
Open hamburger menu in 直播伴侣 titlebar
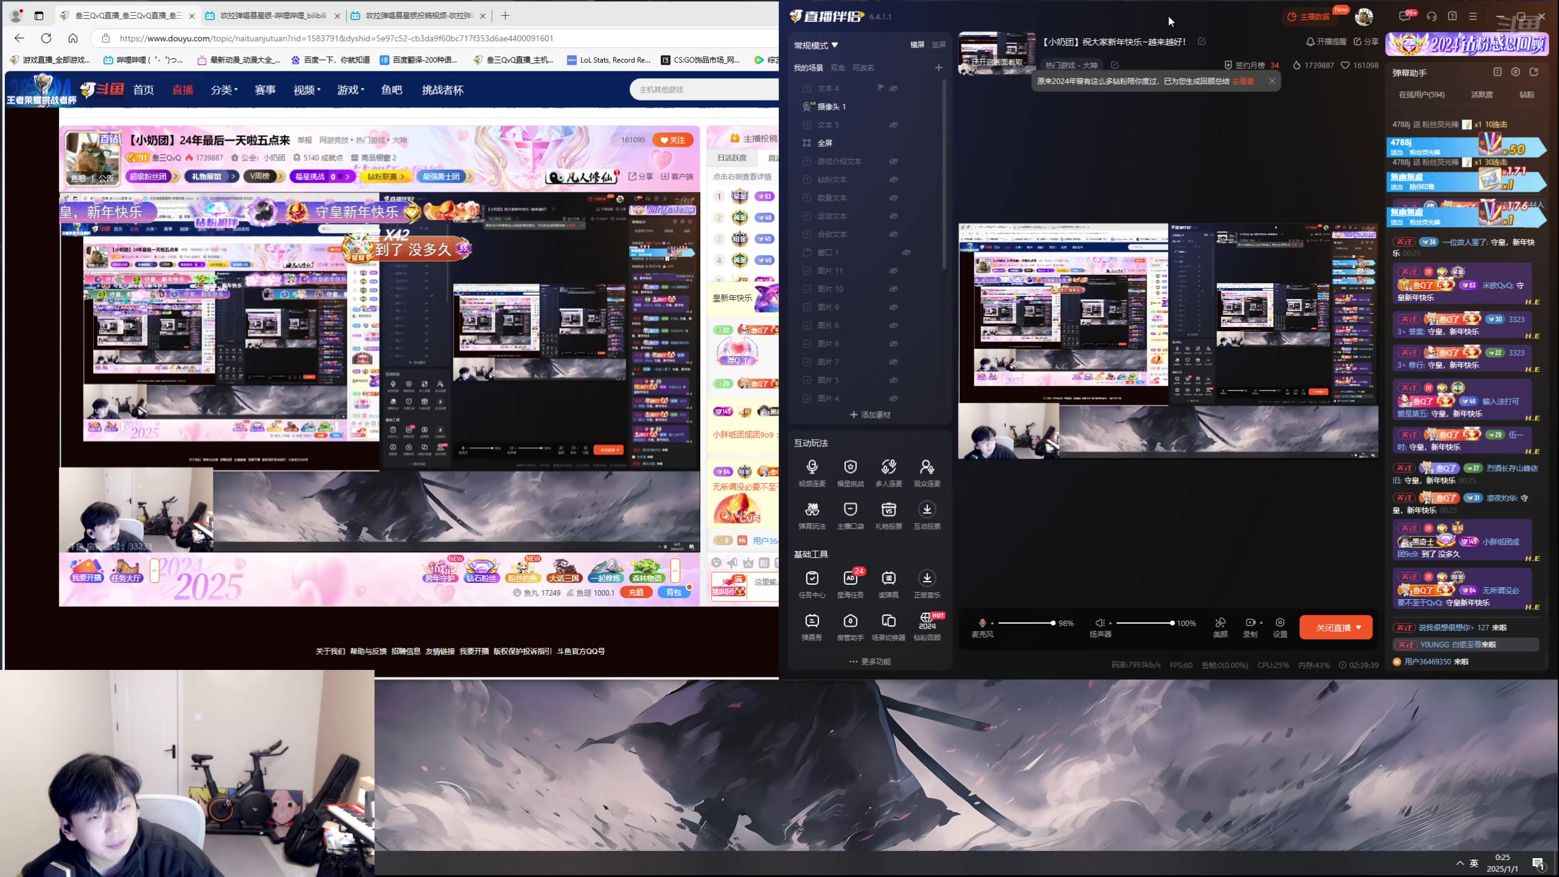[x=1473, y=16]
